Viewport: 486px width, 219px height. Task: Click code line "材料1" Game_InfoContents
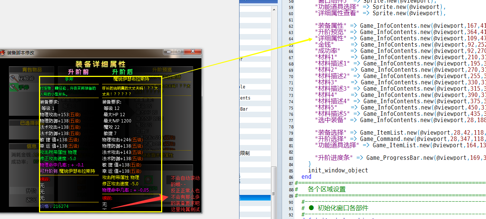click(400, 57)
